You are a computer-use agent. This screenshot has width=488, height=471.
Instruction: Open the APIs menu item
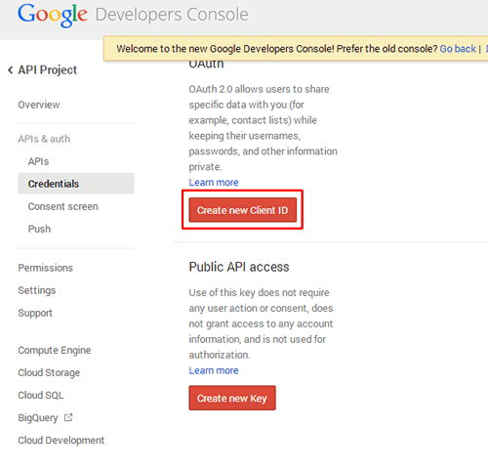click(38, 161)
